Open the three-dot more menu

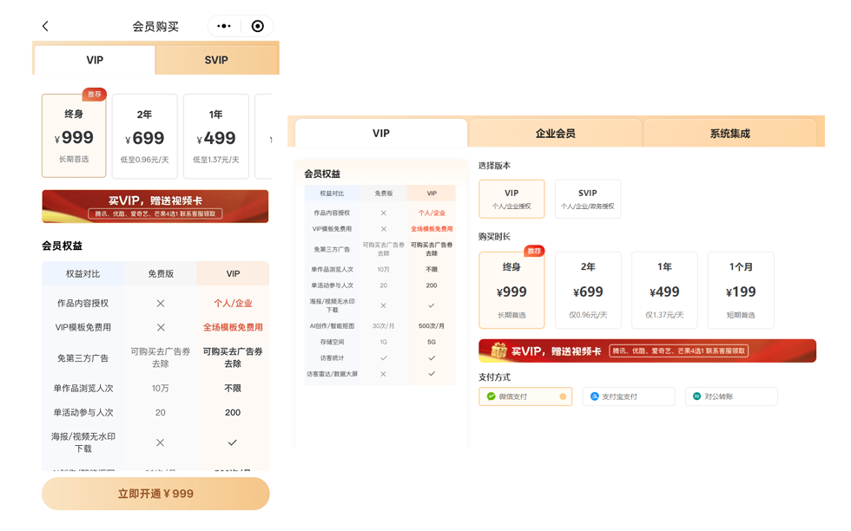coord(224,27)
